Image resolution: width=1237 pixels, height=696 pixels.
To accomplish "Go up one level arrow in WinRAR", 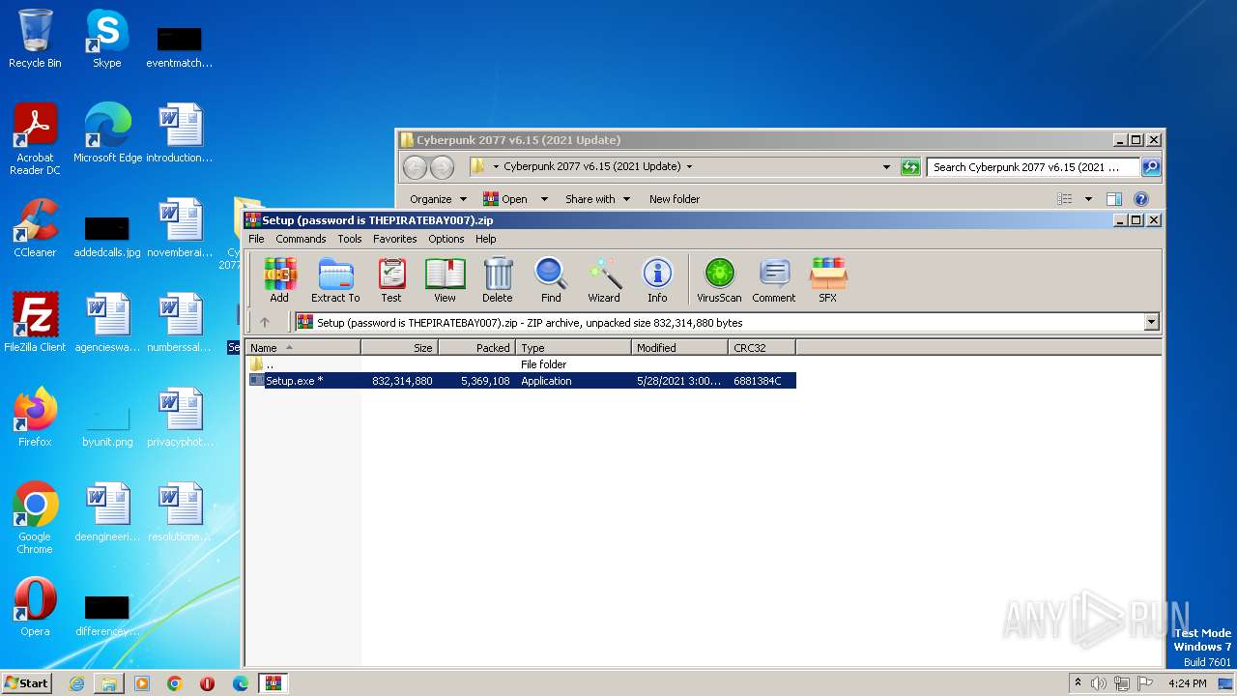I will pos(265,322).
